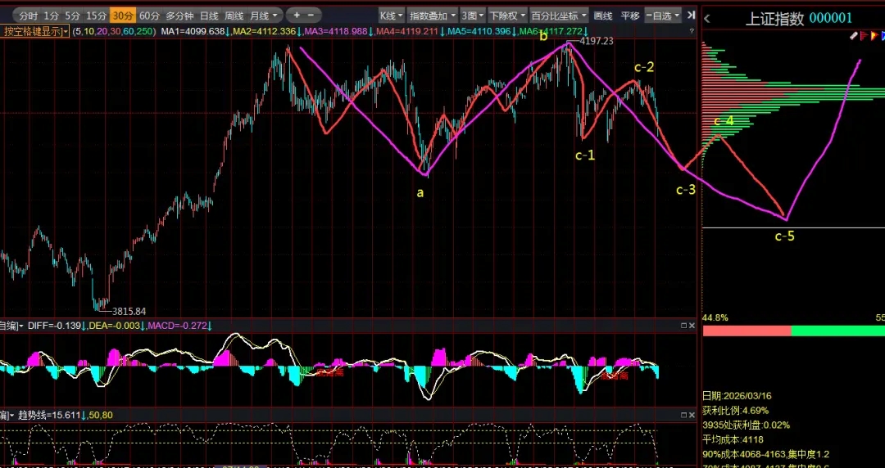Open the 周线 weekly tab

pyautogui.click(x=234, y=16)
